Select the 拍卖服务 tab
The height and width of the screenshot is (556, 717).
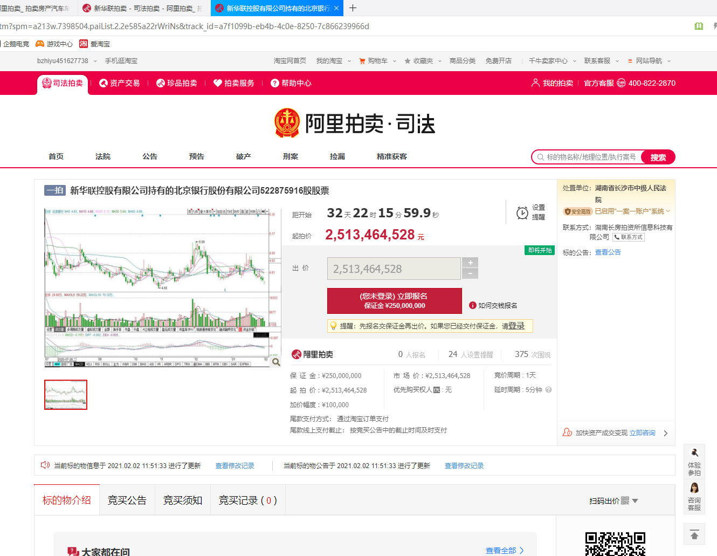[x=234, y=83]
